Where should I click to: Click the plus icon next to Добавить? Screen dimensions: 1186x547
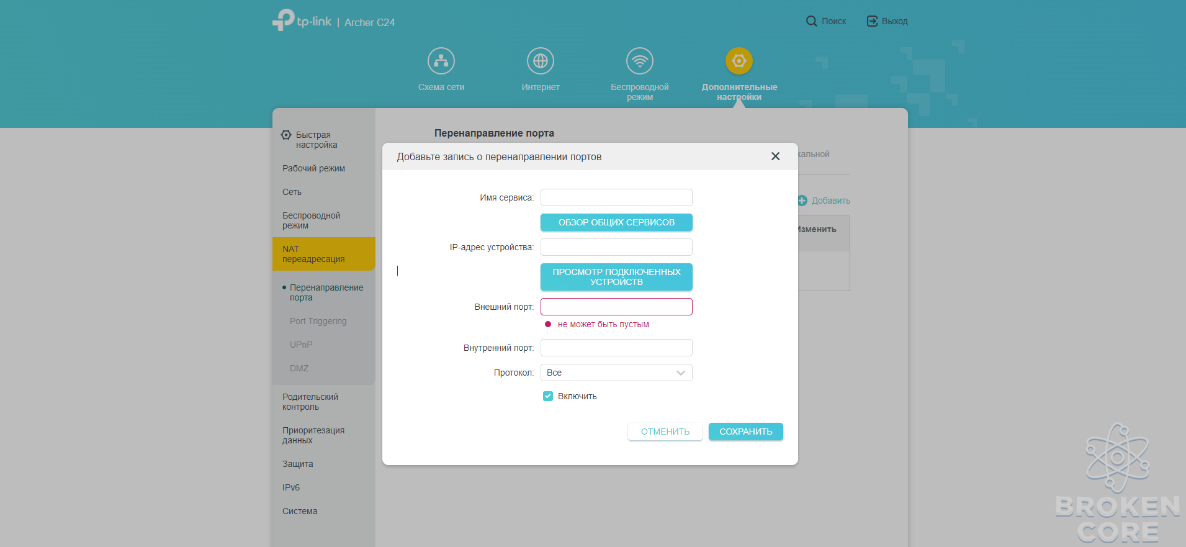[x=802, y=201]
